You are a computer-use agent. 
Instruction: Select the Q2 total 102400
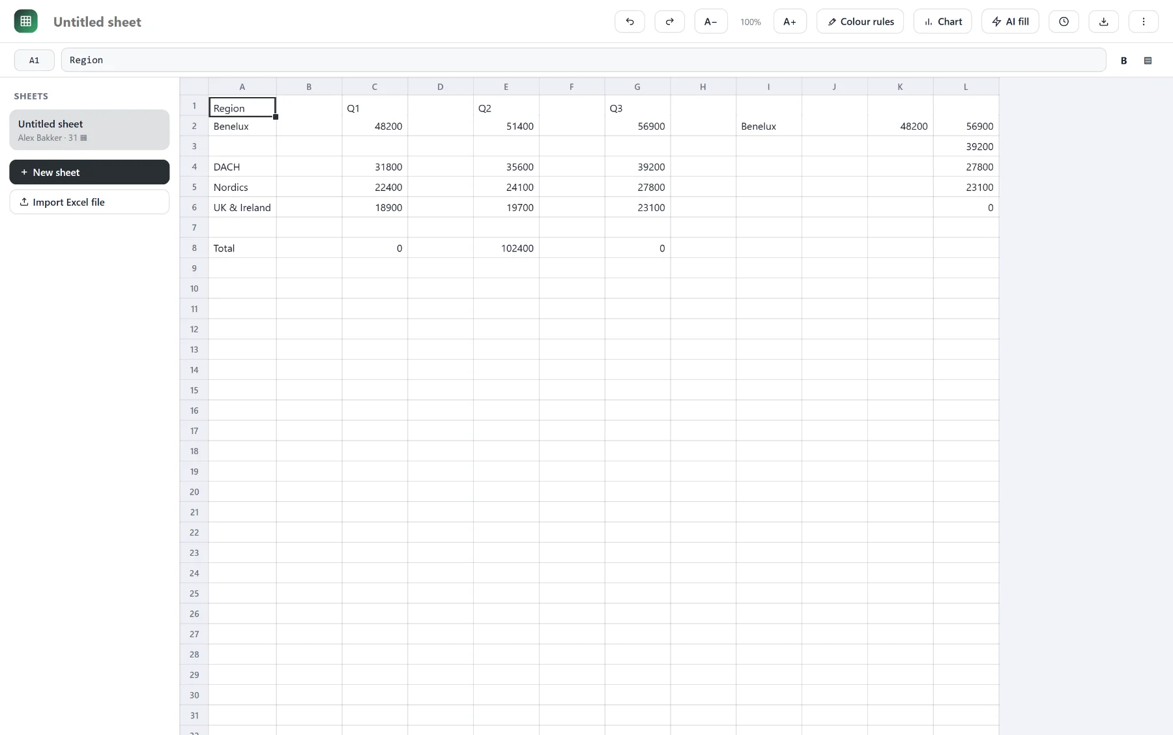[506, 248]
